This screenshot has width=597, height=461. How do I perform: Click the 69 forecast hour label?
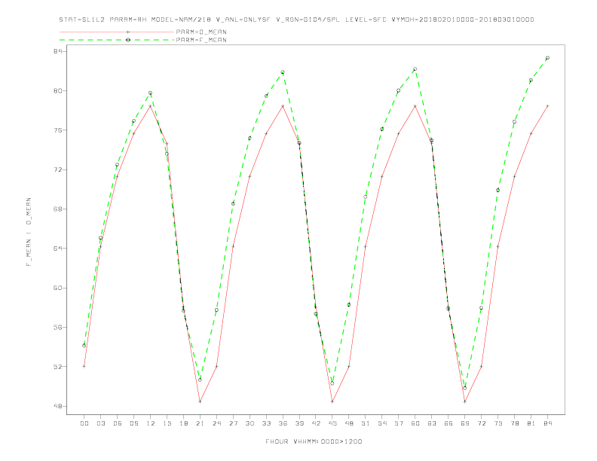point(465,423)
